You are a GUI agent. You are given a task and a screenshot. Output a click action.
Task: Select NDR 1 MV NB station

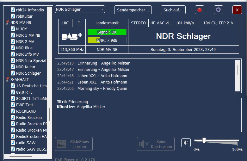coord(28,35)
